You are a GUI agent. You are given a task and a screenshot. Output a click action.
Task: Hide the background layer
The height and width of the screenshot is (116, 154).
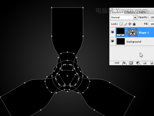click(113, 41)
